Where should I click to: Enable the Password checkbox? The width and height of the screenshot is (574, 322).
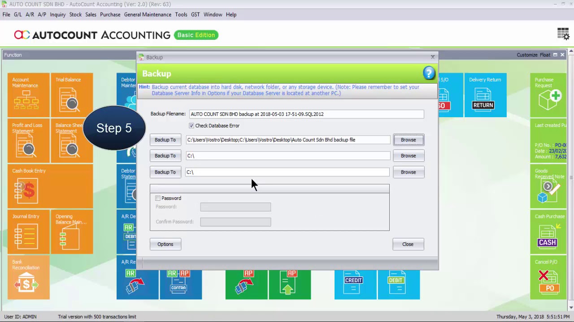(x=158, y=198)
